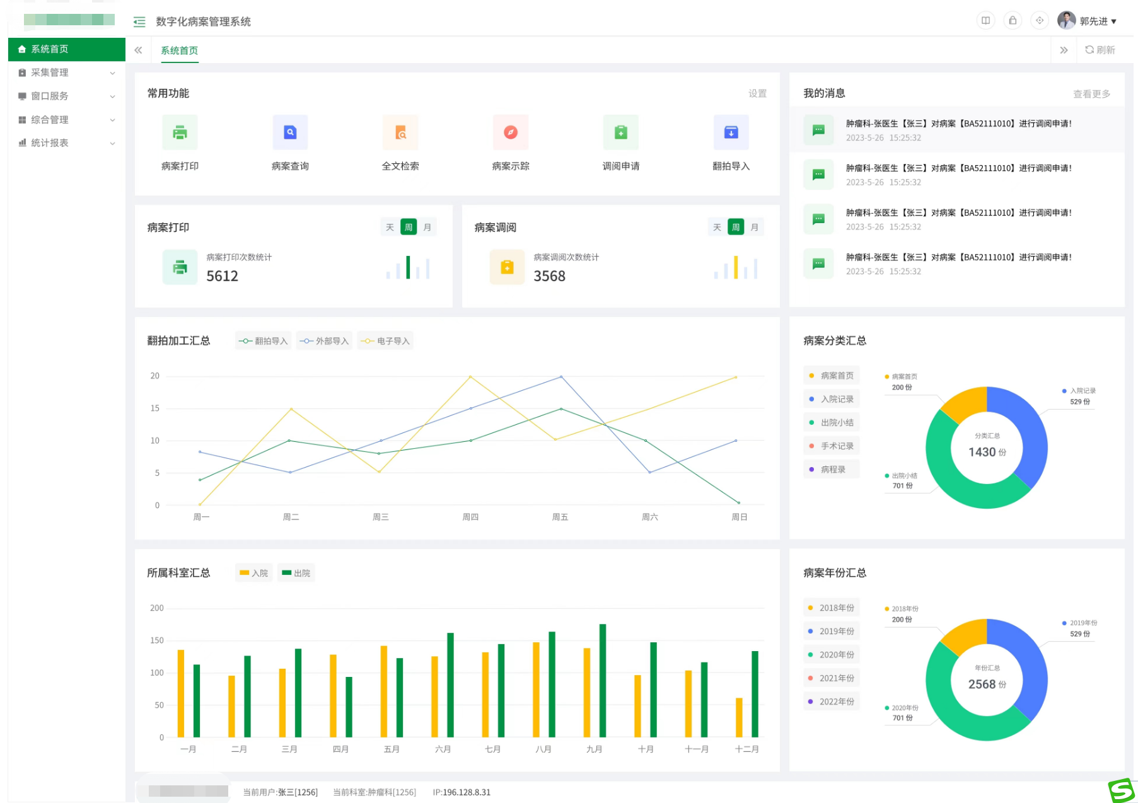Toggle 2022年份 legend in 病案年份汇总
Image resolution: width=1138 pixels, height=803 pixels.
click(x=832, y=702)
